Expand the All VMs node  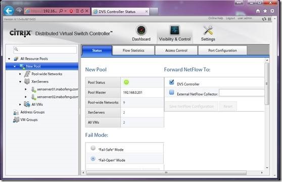click(20, 104)
